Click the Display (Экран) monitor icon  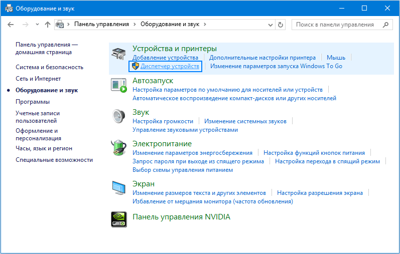(119, 188)
